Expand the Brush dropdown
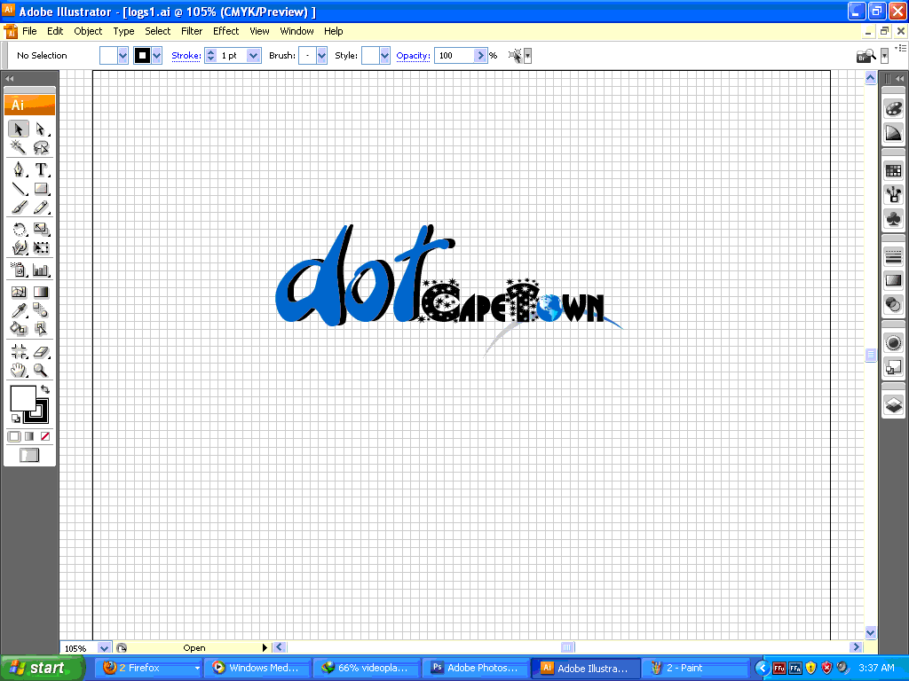 coord(321,55)
